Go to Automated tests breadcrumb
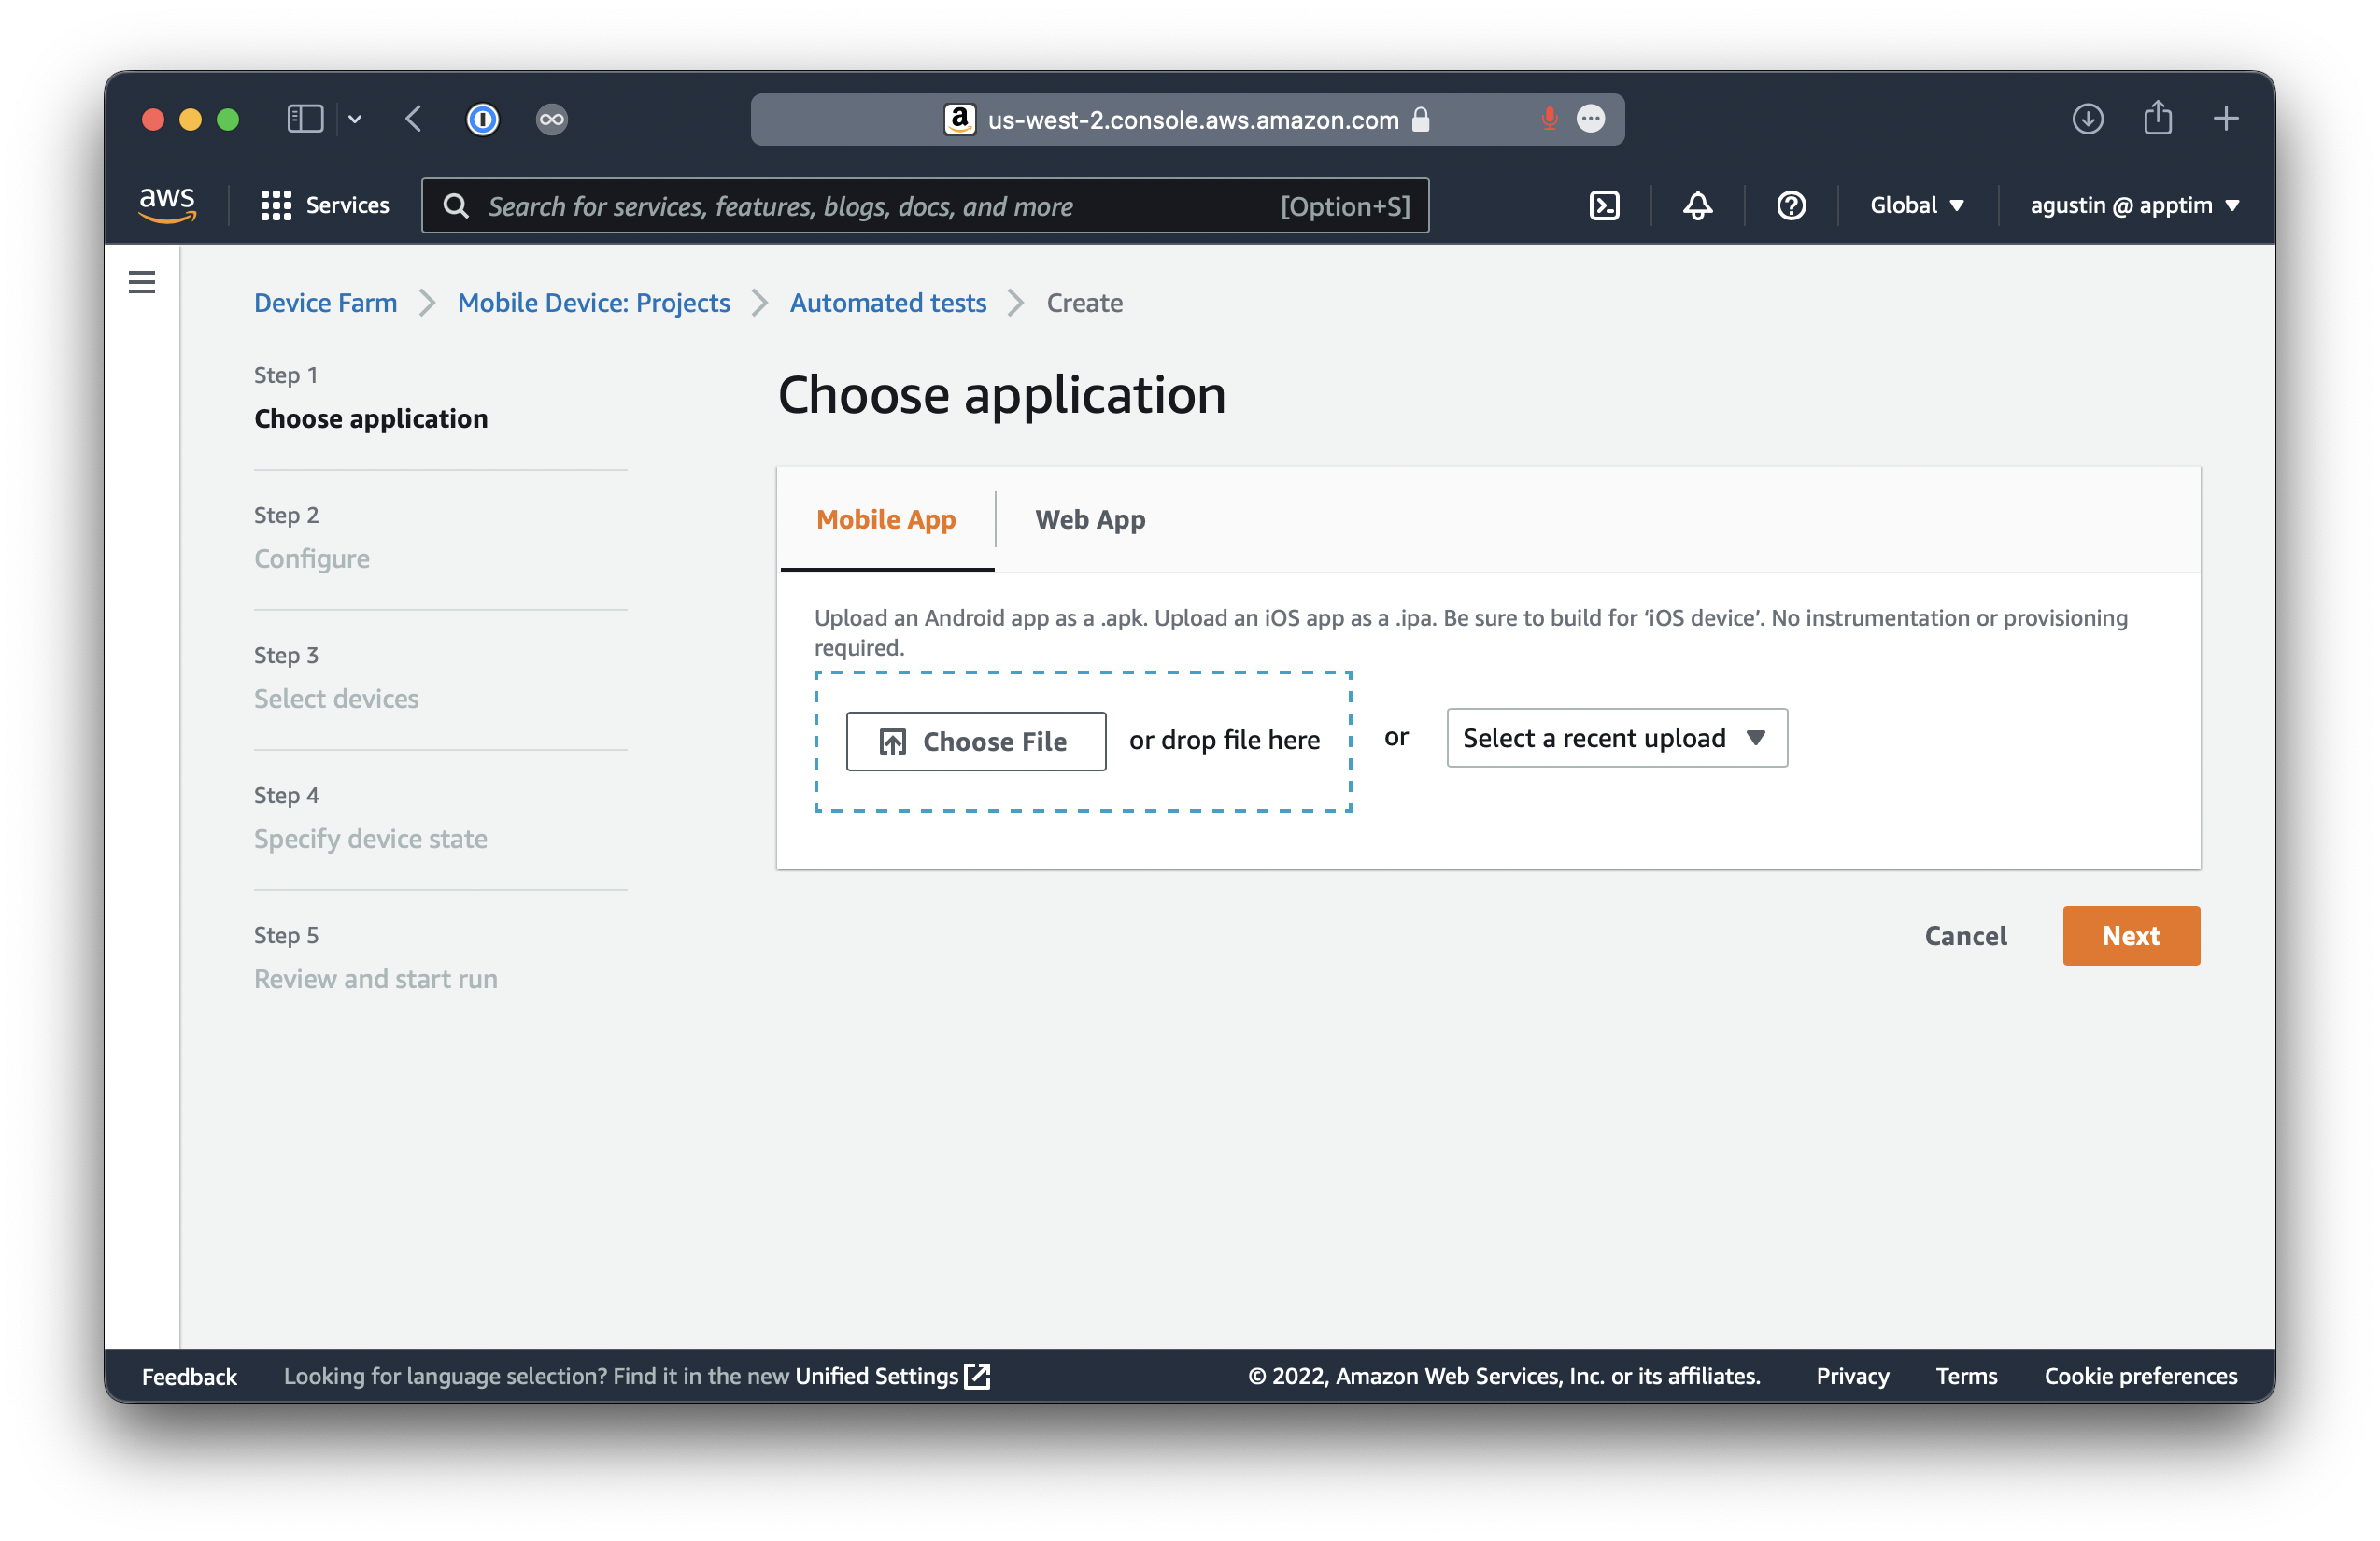This screenshot has height=1541, width=2380. (x=887, y=302)
